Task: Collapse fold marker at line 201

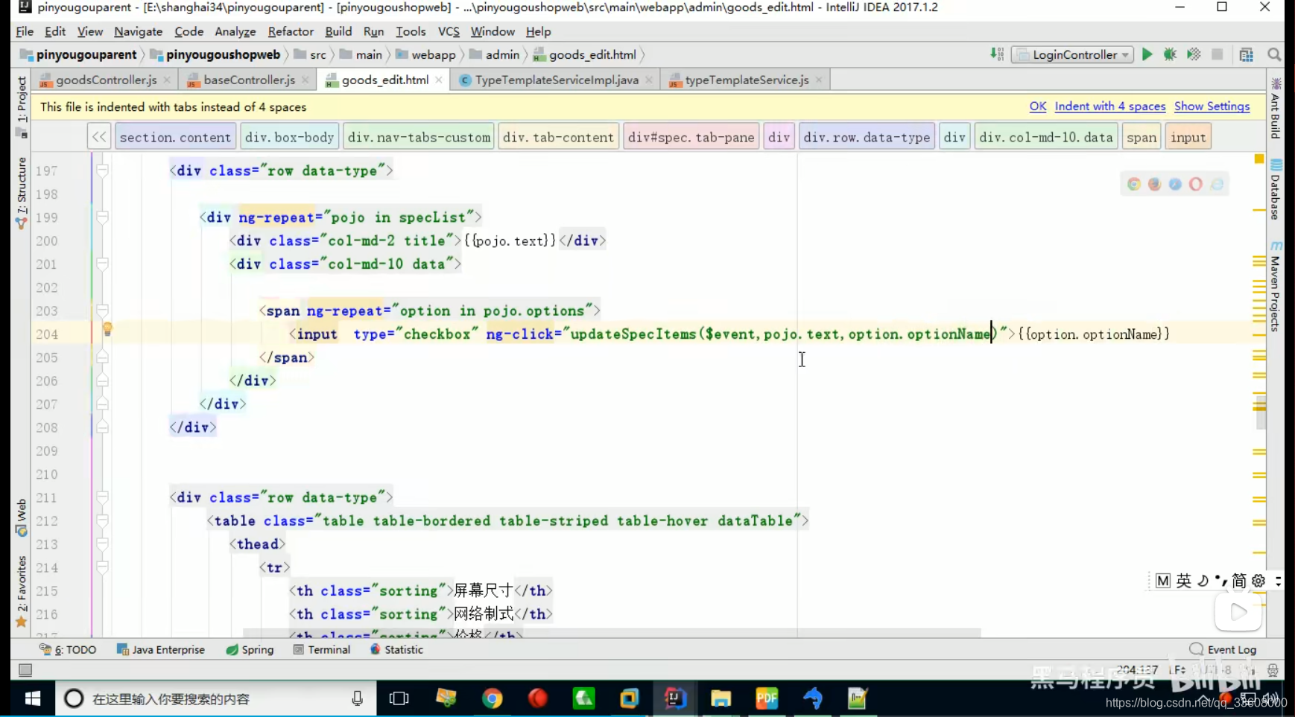Action: pos(103,264)
